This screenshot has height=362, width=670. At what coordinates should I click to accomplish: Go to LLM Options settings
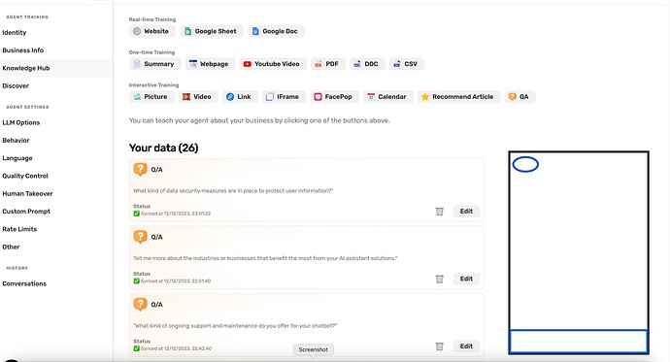(x=21, y=122)
